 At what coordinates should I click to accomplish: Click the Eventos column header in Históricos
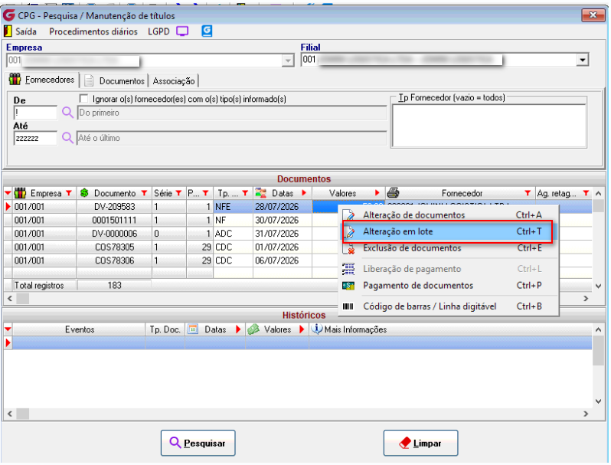coord(80,329)
